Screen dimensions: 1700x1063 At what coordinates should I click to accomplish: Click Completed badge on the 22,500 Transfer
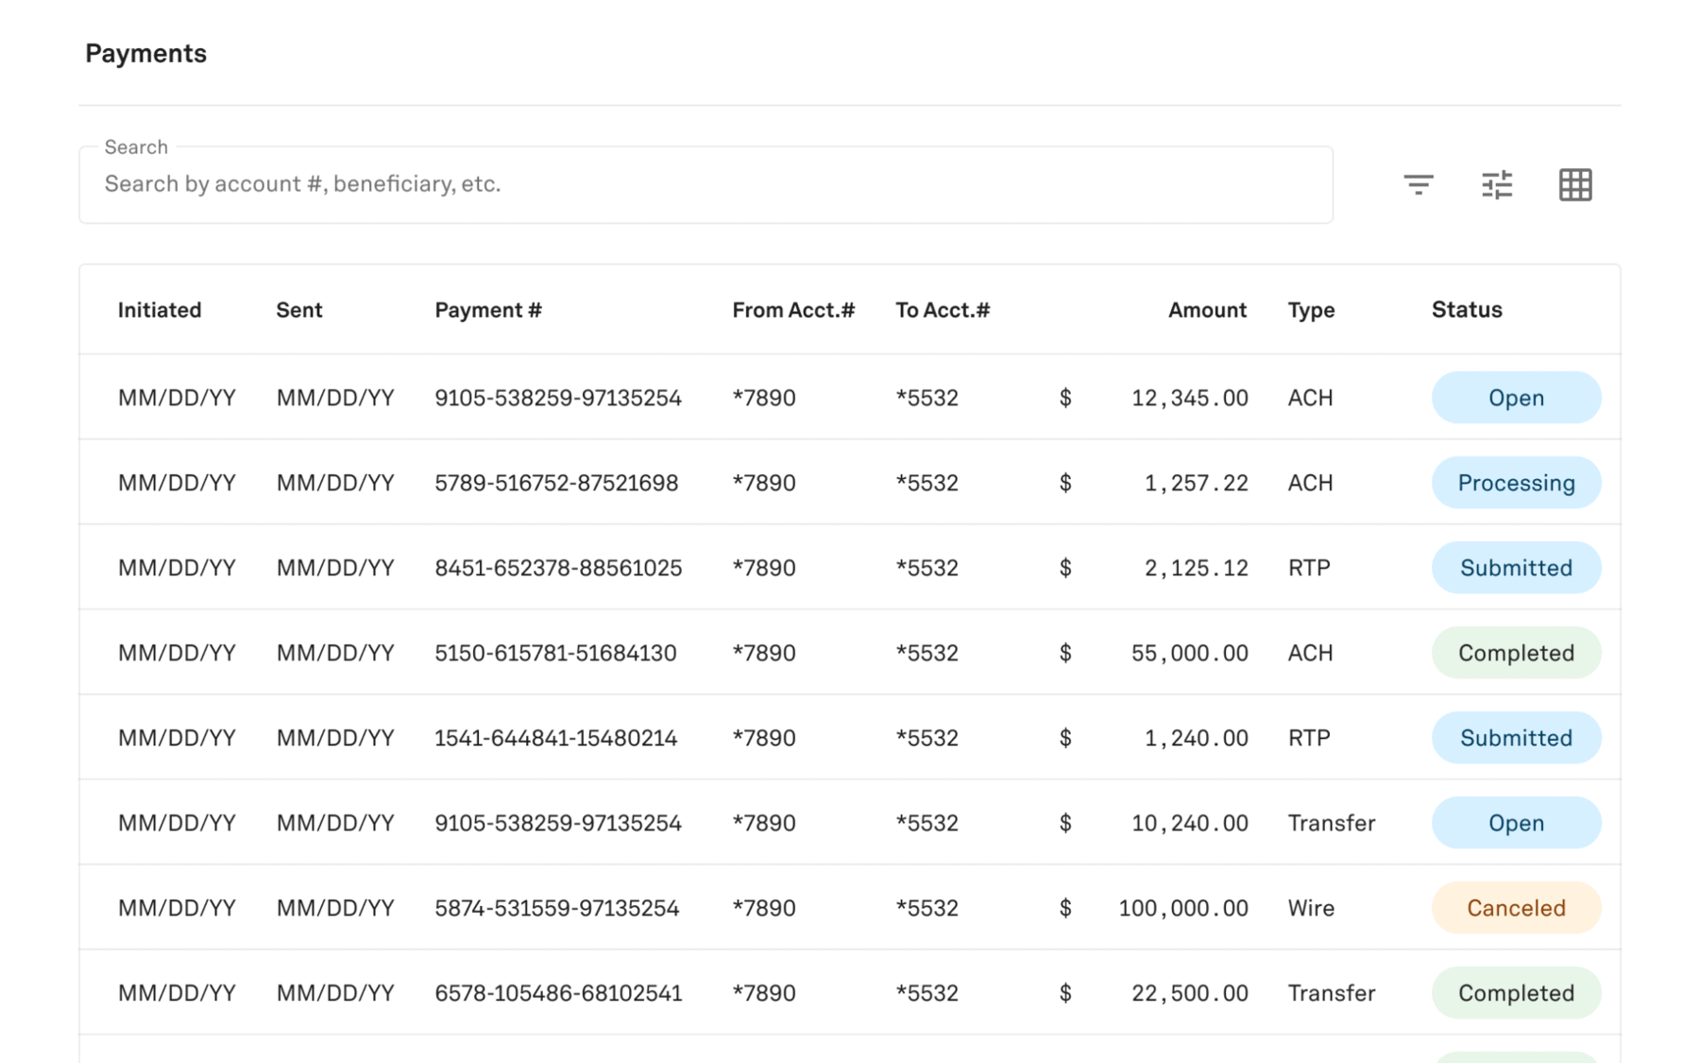coord(1516,992)
